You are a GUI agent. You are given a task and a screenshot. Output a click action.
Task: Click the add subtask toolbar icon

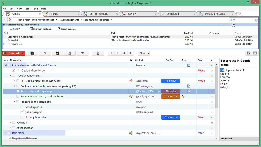pos(32,53)
